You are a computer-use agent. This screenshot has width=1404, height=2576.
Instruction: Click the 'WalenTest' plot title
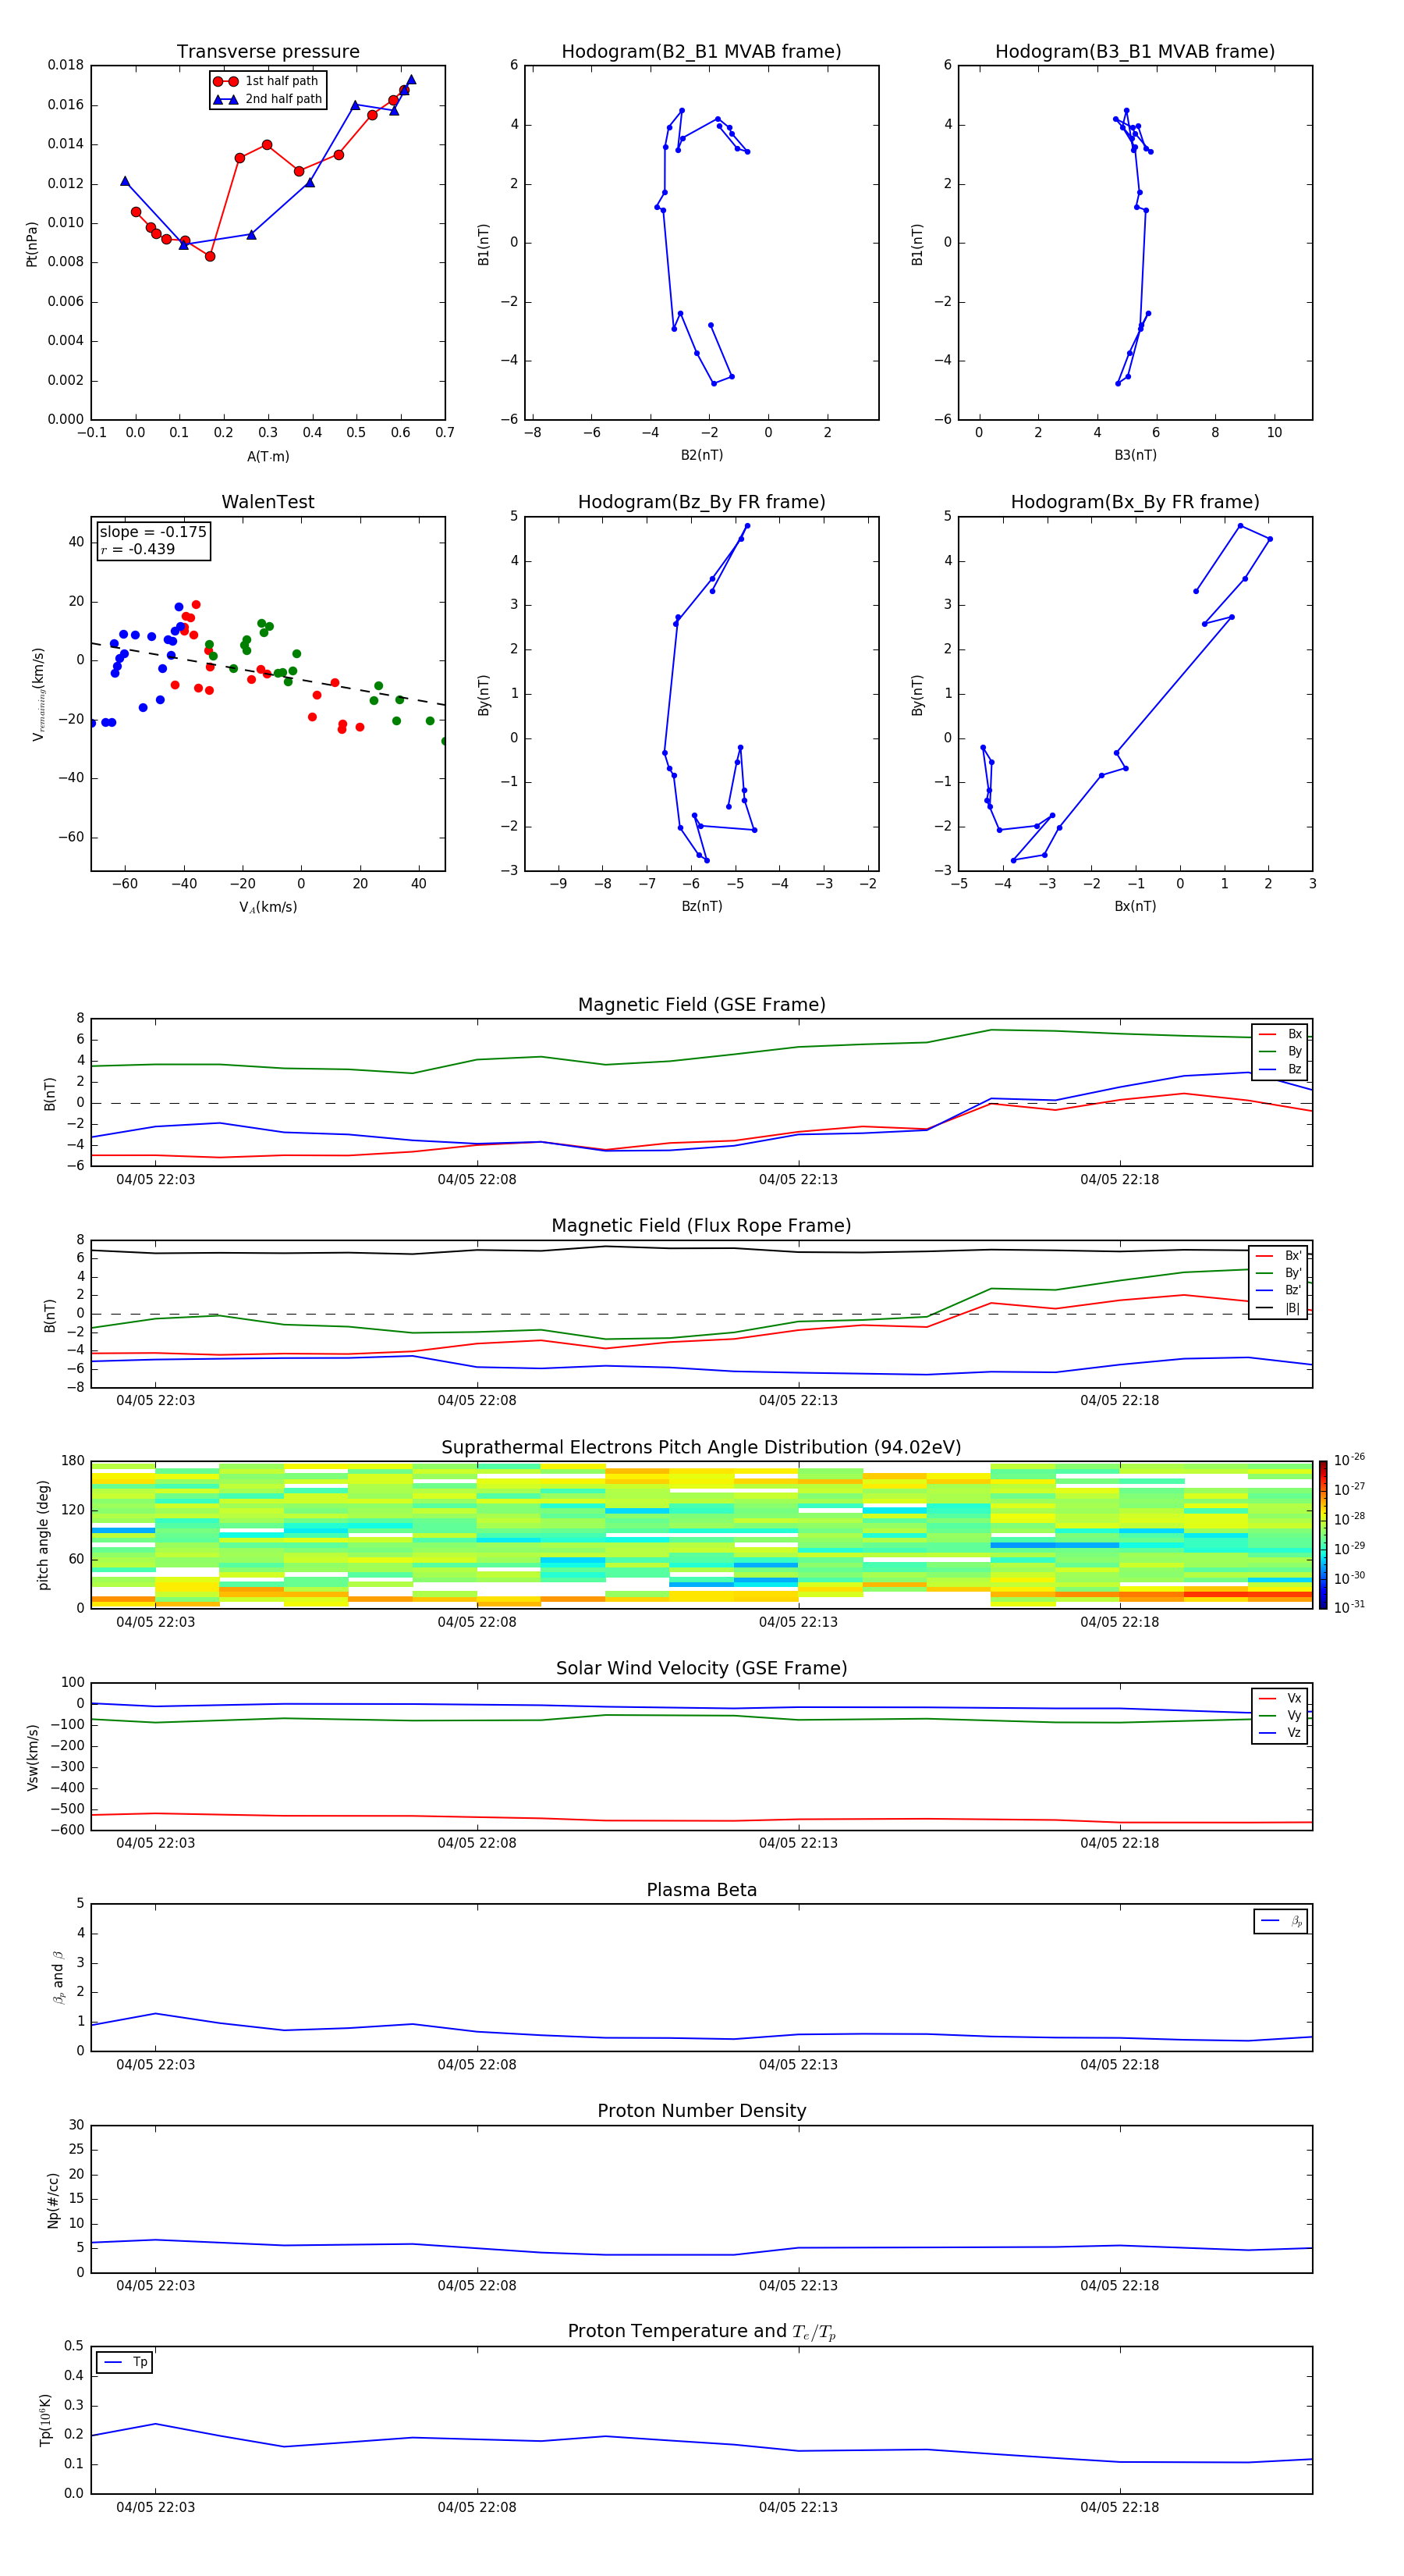[268, 502]
